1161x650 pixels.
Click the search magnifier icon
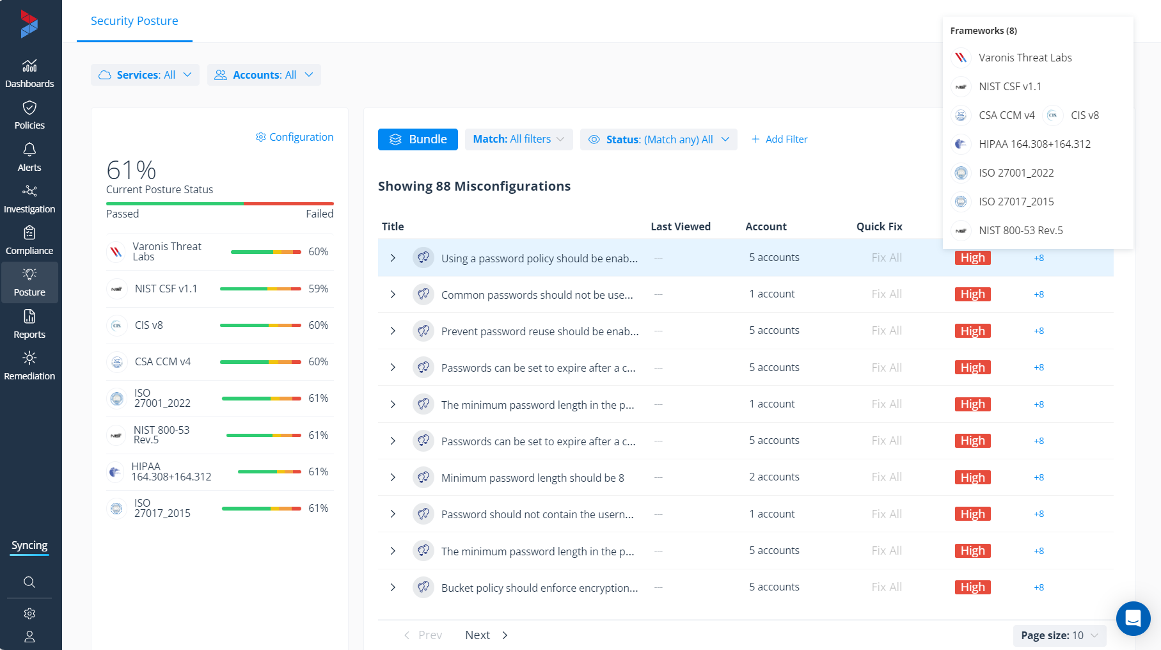click(x=29, y=582)
